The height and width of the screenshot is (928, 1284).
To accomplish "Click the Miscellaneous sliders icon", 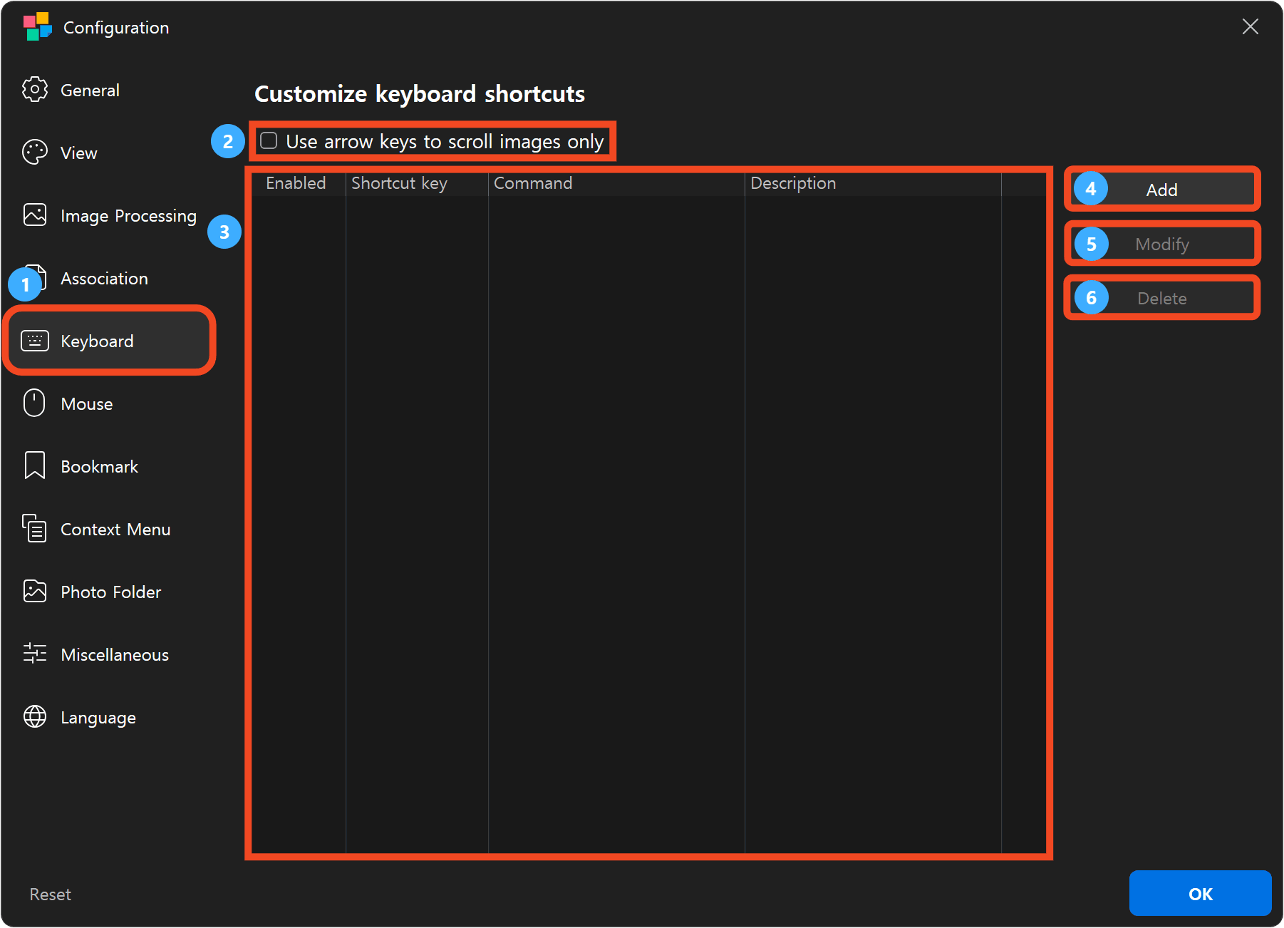I will tap(35, 654).
